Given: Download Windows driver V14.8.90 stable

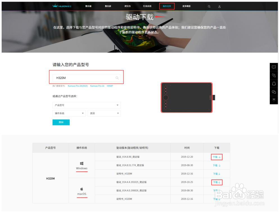Looking at the screenshot, I should (x=217, y=157).
